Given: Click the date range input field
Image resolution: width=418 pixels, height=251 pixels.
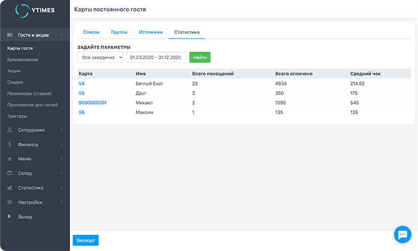Looking at the screenshot, I should tap(156, 57).
